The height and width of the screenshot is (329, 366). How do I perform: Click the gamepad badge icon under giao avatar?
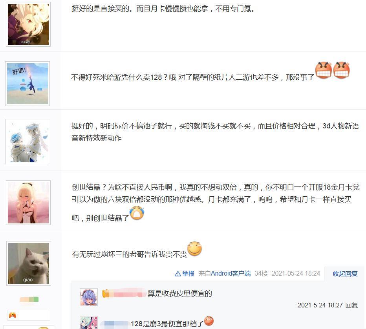[13, 316]
